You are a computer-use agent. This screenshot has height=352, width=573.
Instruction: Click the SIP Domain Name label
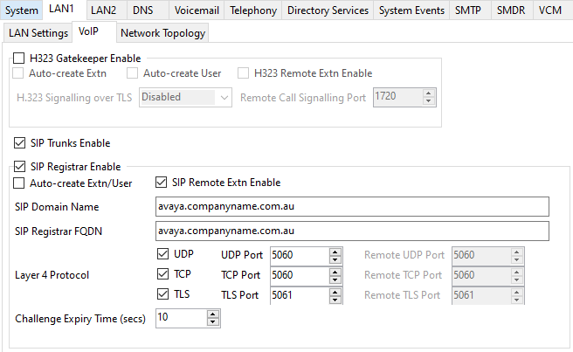coord(57,207)
